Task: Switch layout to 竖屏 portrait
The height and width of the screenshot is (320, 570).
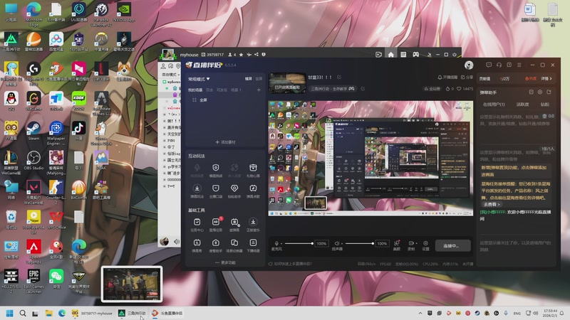Action: coord(259,79)
